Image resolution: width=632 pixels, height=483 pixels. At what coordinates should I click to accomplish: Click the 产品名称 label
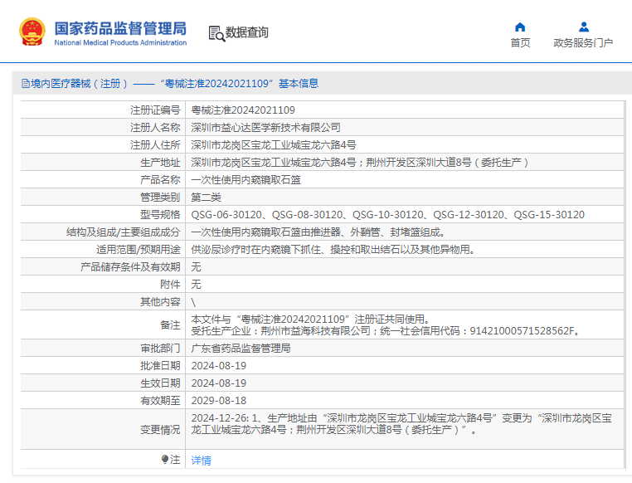point(160,180)
